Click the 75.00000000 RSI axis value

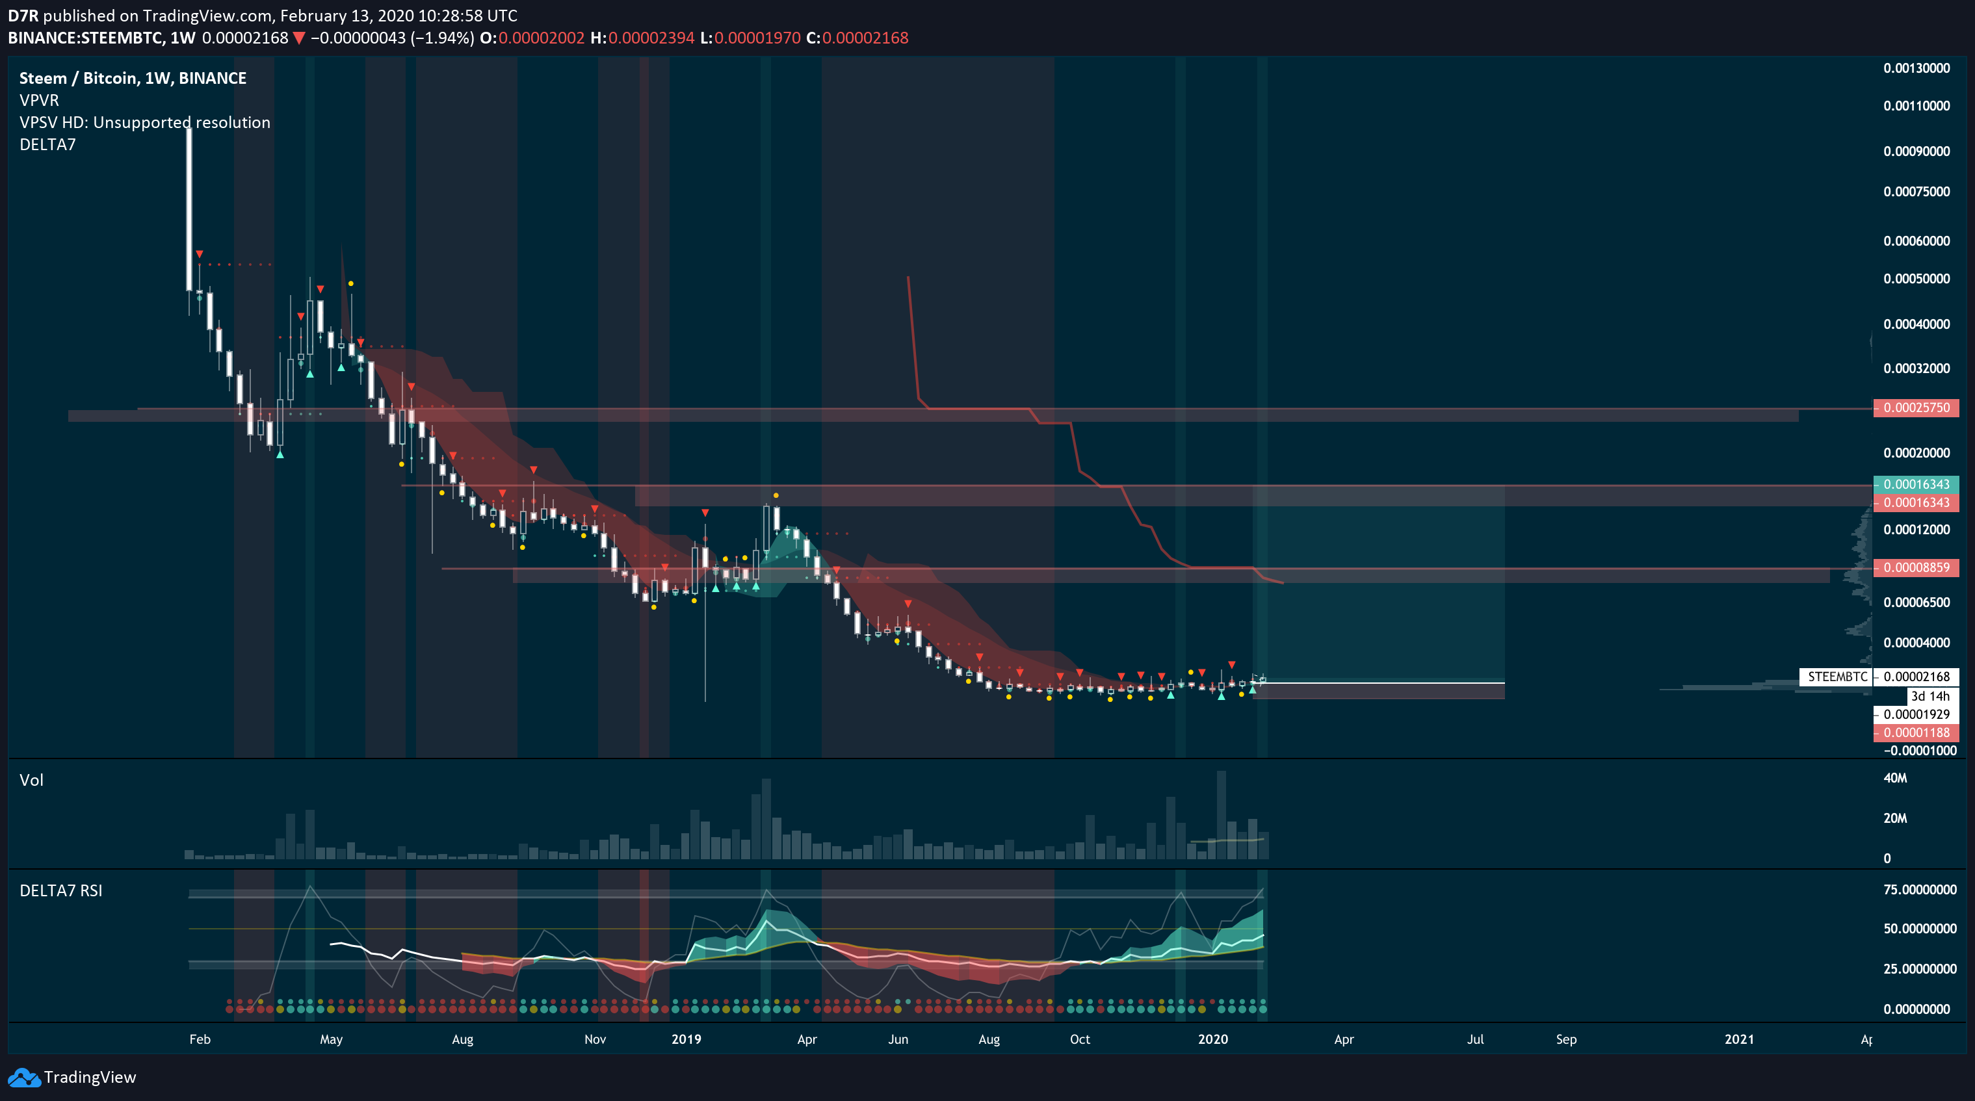[1920, 890]
